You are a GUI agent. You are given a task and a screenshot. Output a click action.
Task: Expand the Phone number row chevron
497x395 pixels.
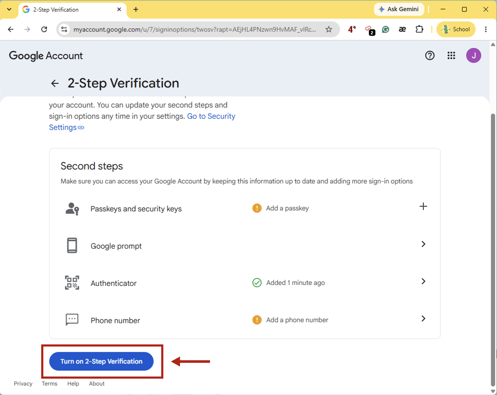pyautogui.click(x=423, y=319)
